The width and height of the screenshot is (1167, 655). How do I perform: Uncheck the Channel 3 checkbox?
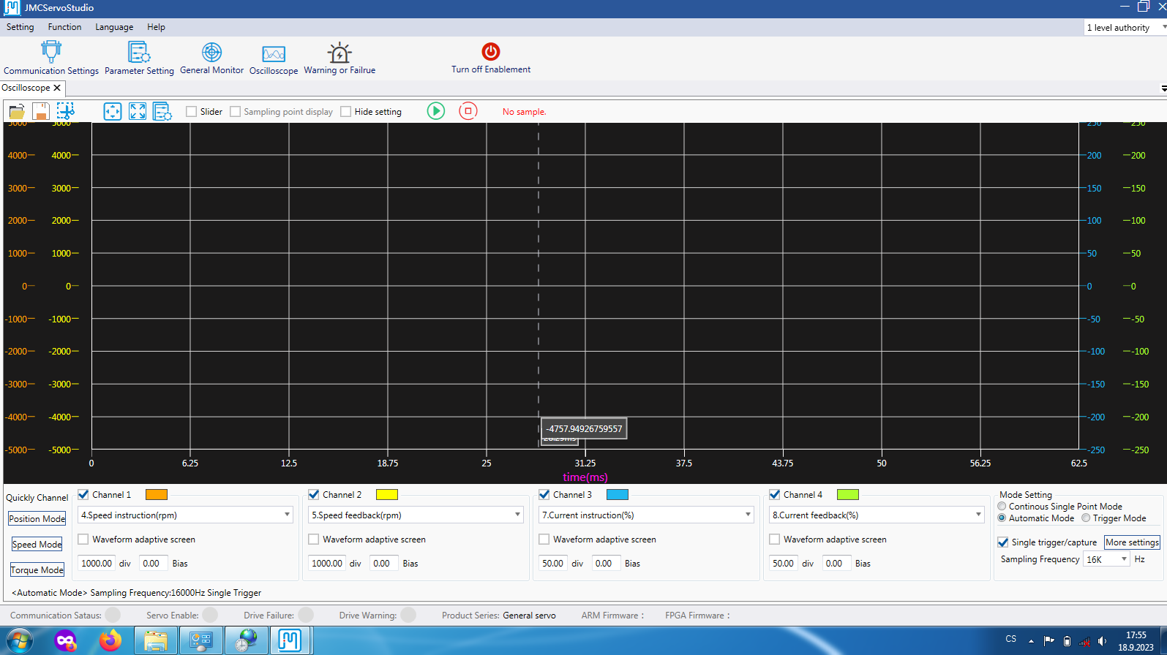tap(544, 495)
